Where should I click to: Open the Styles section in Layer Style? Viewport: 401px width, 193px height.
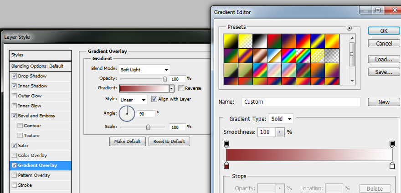click(x=41, y=55)
